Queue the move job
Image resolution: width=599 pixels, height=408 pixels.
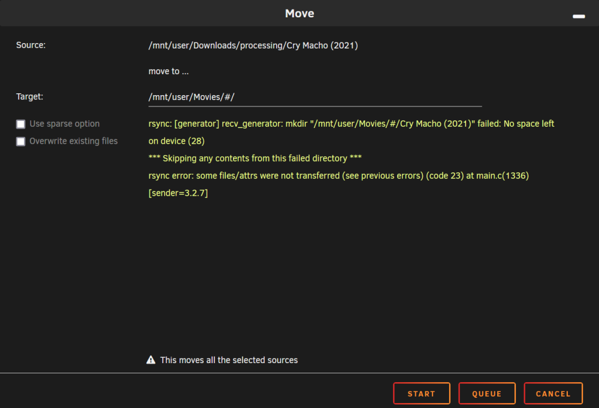486,394
